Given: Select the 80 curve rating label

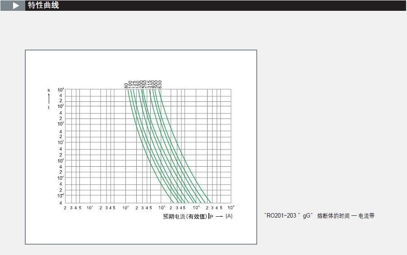Looking at the screenshot, I should (x=127, y=86).
